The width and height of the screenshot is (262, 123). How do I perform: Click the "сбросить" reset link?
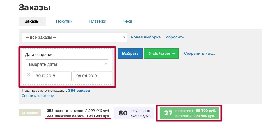coord(175,37)
